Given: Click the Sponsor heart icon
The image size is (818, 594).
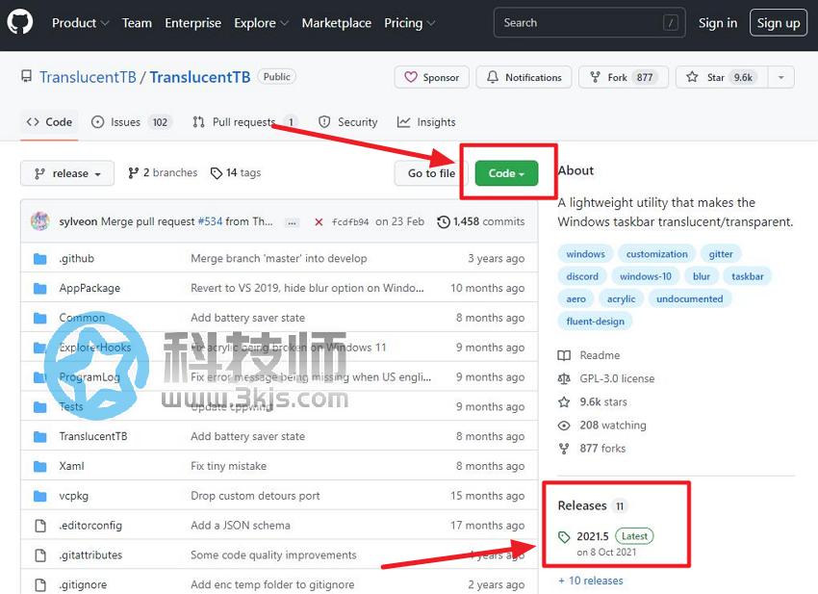Looking at the screenshot, I should tap(411, 77).
